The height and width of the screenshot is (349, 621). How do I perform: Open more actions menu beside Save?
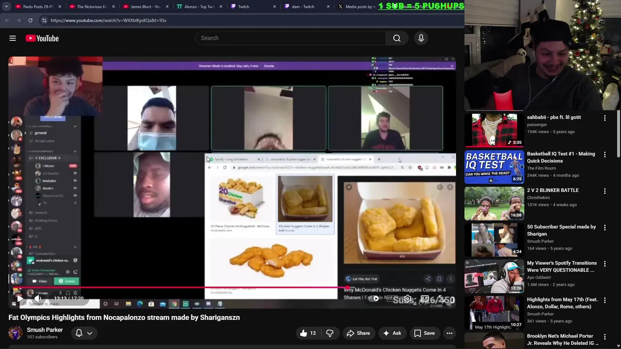(x=449, y=333)
